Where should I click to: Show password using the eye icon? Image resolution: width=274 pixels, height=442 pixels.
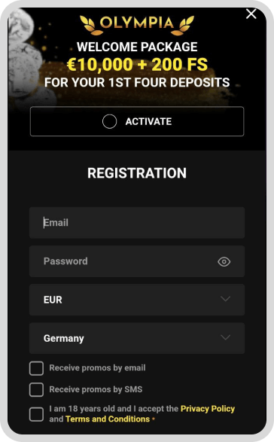point(224,261)
